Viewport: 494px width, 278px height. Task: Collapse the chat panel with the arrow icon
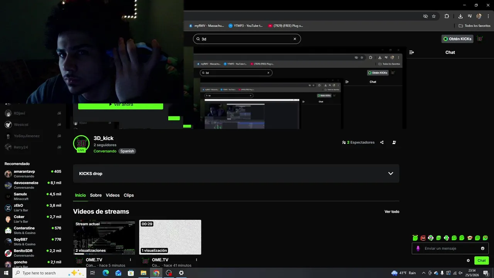(411, 52)
